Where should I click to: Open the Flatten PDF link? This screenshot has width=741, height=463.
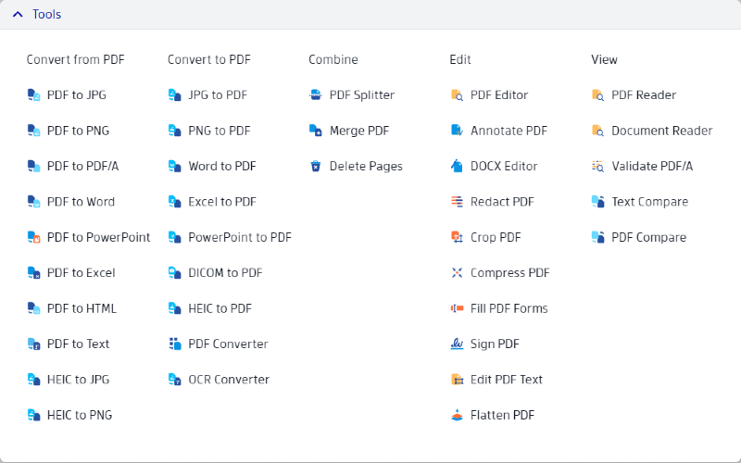coord(502,415)
